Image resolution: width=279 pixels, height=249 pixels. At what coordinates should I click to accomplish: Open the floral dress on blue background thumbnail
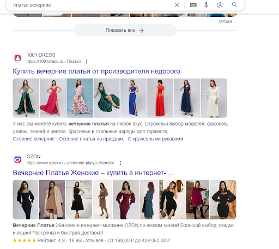(x=80, y=98)
